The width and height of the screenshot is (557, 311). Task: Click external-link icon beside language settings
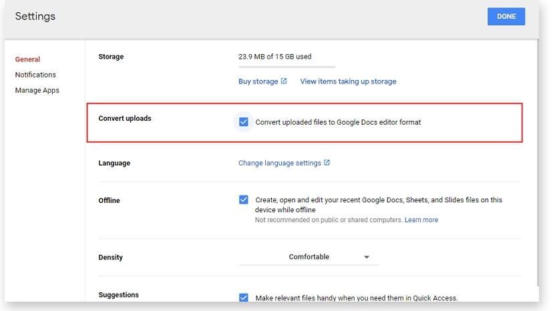coord(327,163)
